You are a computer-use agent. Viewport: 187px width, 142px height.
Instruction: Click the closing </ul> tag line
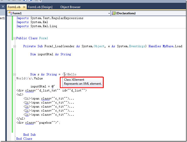tap(21, 119)
